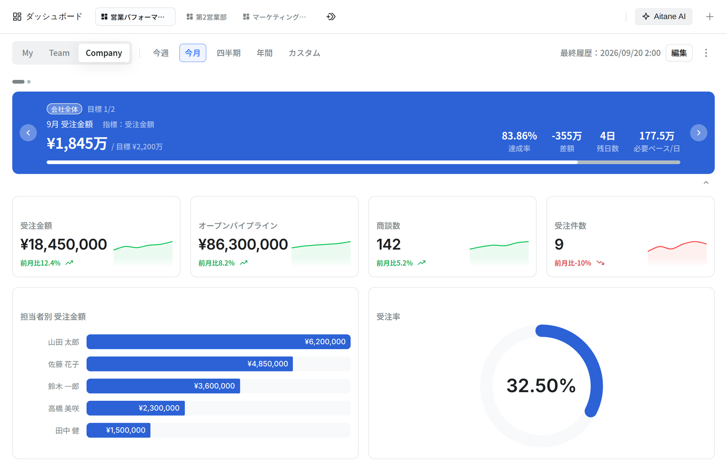Screen dimensions: 727x469
Task: Click the ¥1,845万 banner amount
Action: [77, 144]
